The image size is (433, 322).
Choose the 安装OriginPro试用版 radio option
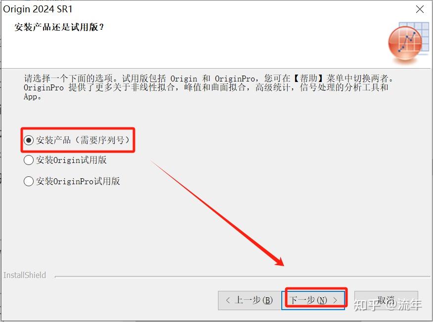click(29, 181)
